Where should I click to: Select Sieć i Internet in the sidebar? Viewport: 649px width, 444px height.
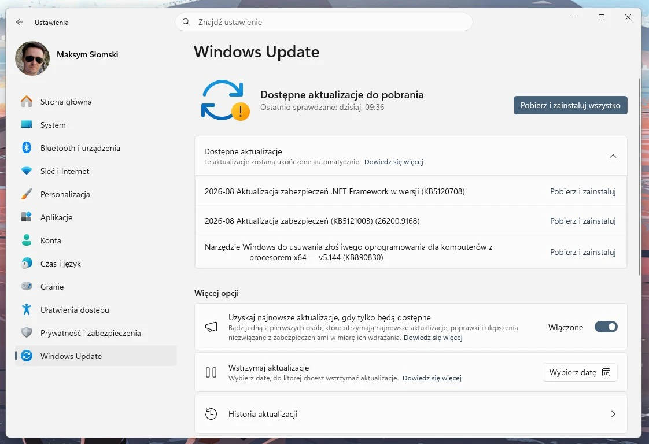[x=96, y=171]
